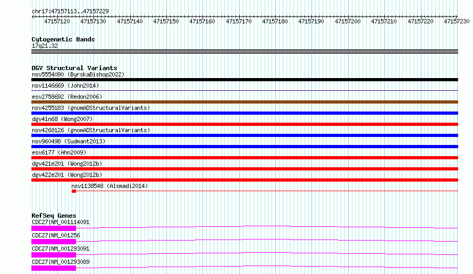
Task: Click the red dgv422e201 variant bar
Action: (244, 180)
